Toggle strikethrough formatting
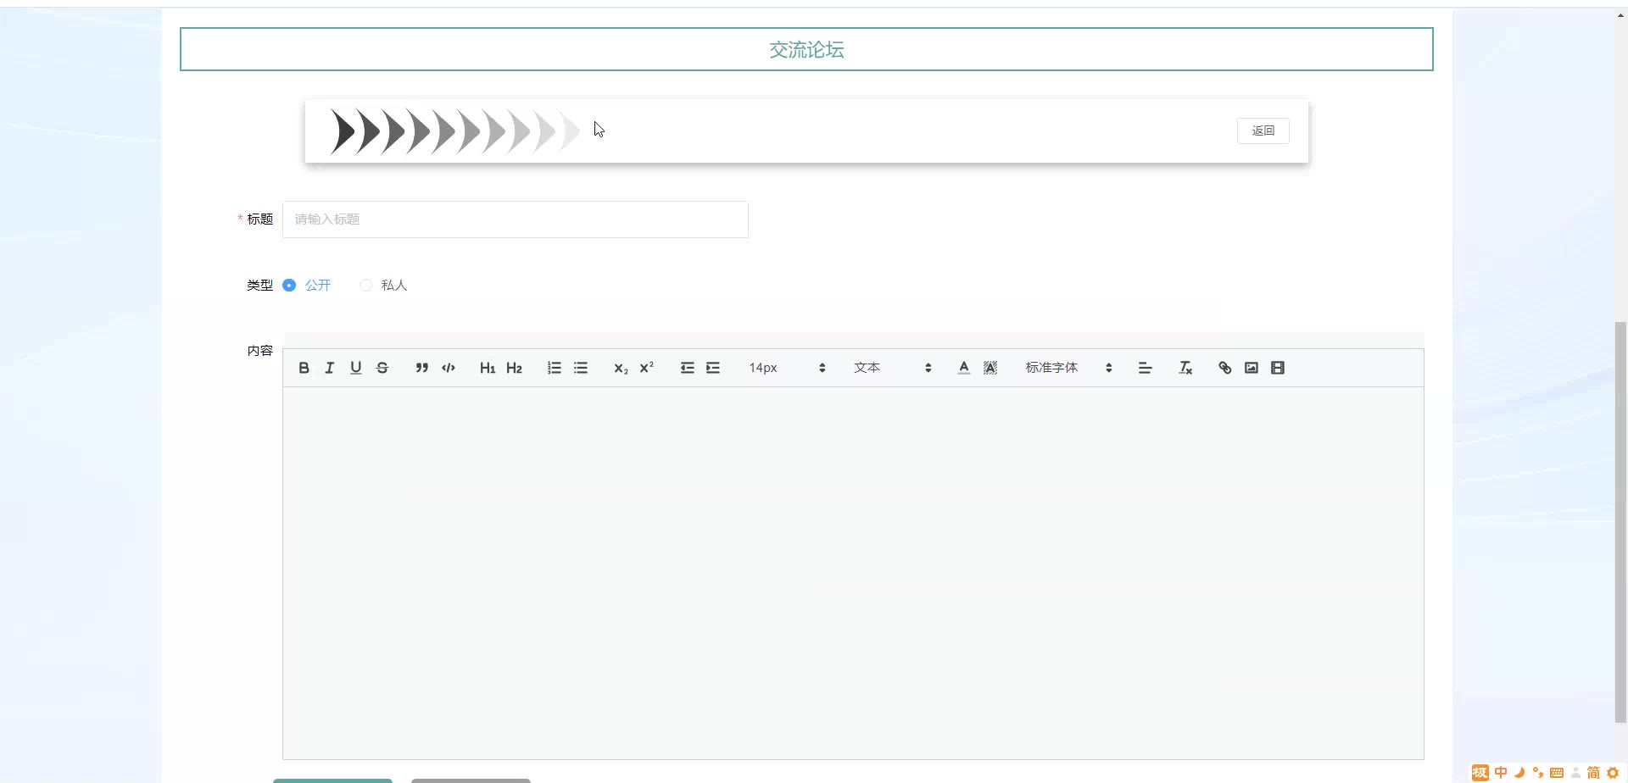The image size is (1628, 783). (382, 368)
